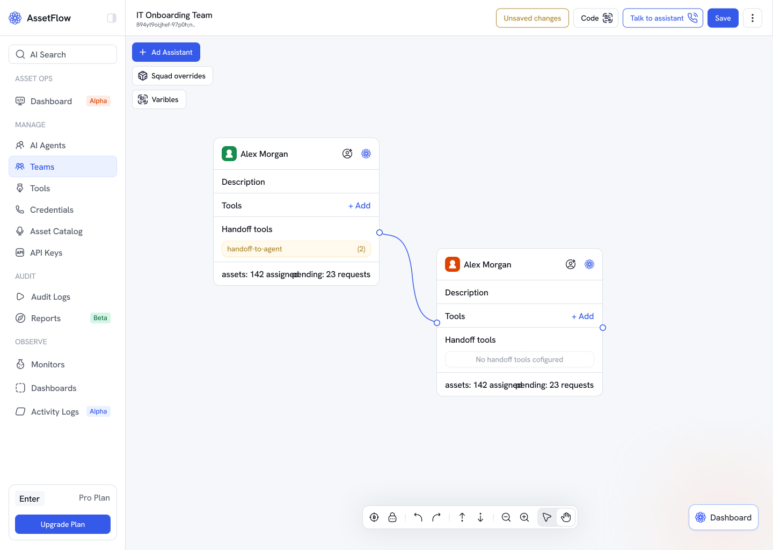Add a tool to orange-avatar Alex Morgan card
Viewport: 773px width, 550px height.
point(582,316)
